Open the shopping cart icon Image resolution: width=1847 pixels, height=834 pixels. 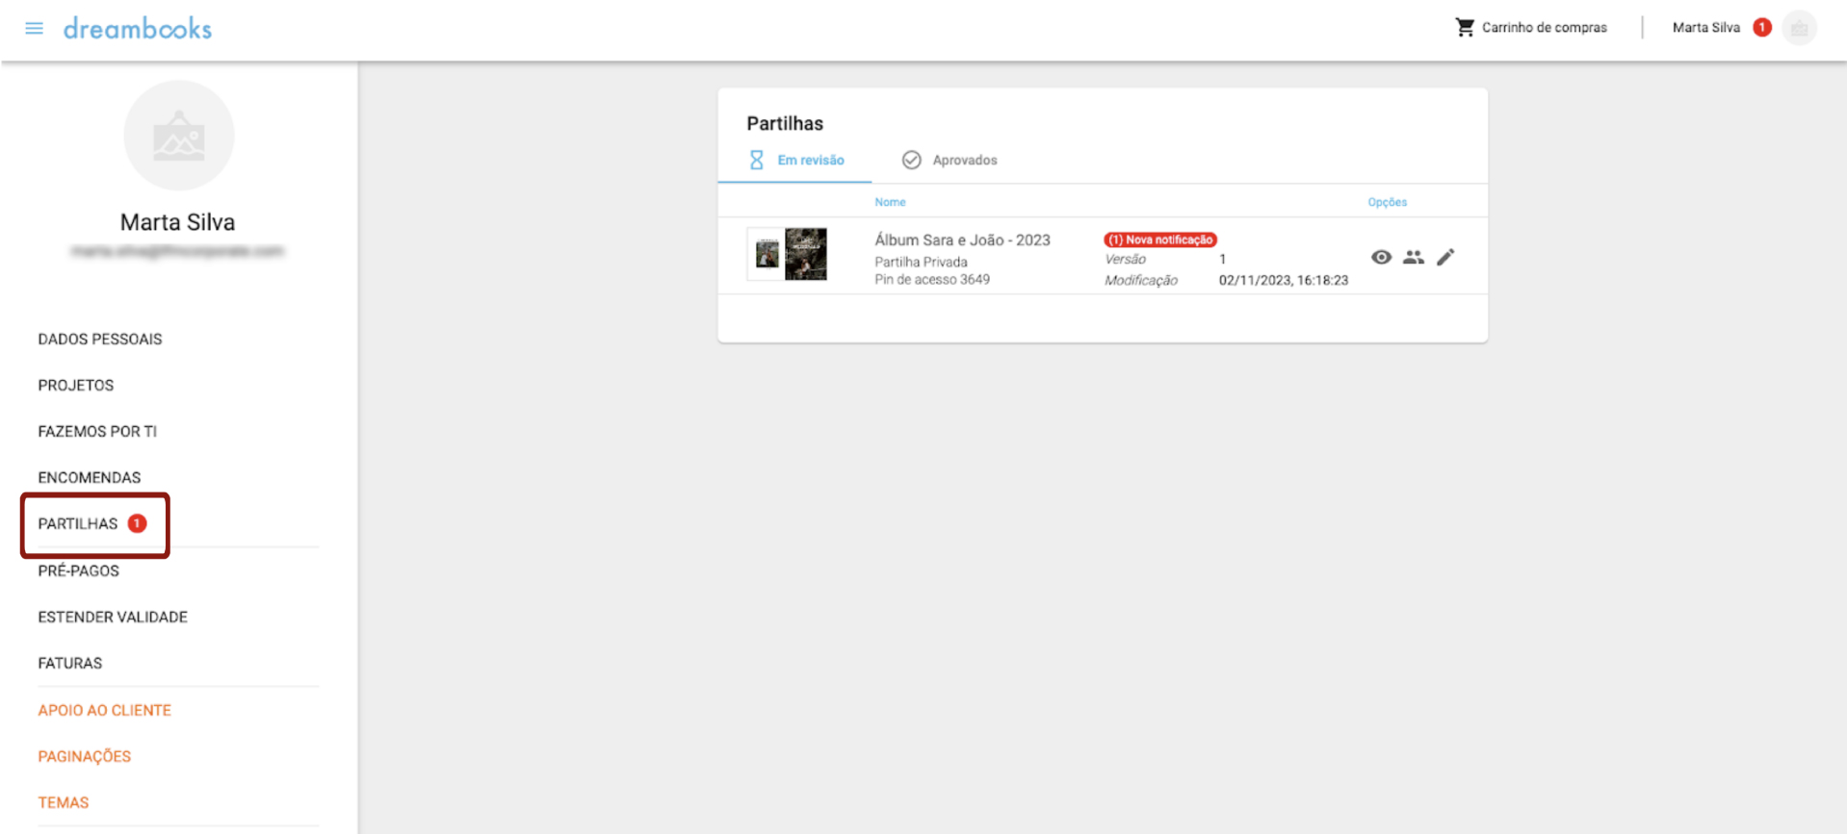pyautogui.click(x=1465, y=27)
